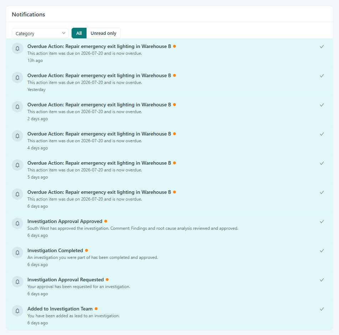Open Added to Investigation Team title

[x=60, y=309]
